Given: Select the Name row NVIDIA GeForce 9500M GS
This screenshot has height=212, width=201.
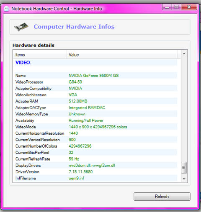Looking at the screenshot, I should click(96, 75).
